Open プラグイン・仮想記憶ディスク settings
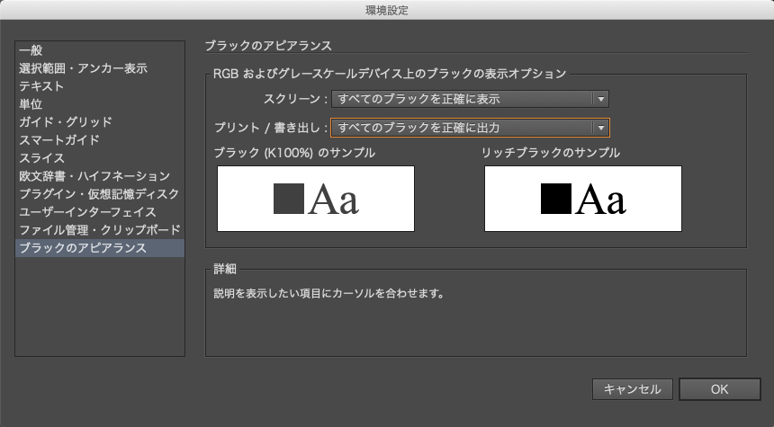This screenshot has height=427, width=774. pos(100,194)
